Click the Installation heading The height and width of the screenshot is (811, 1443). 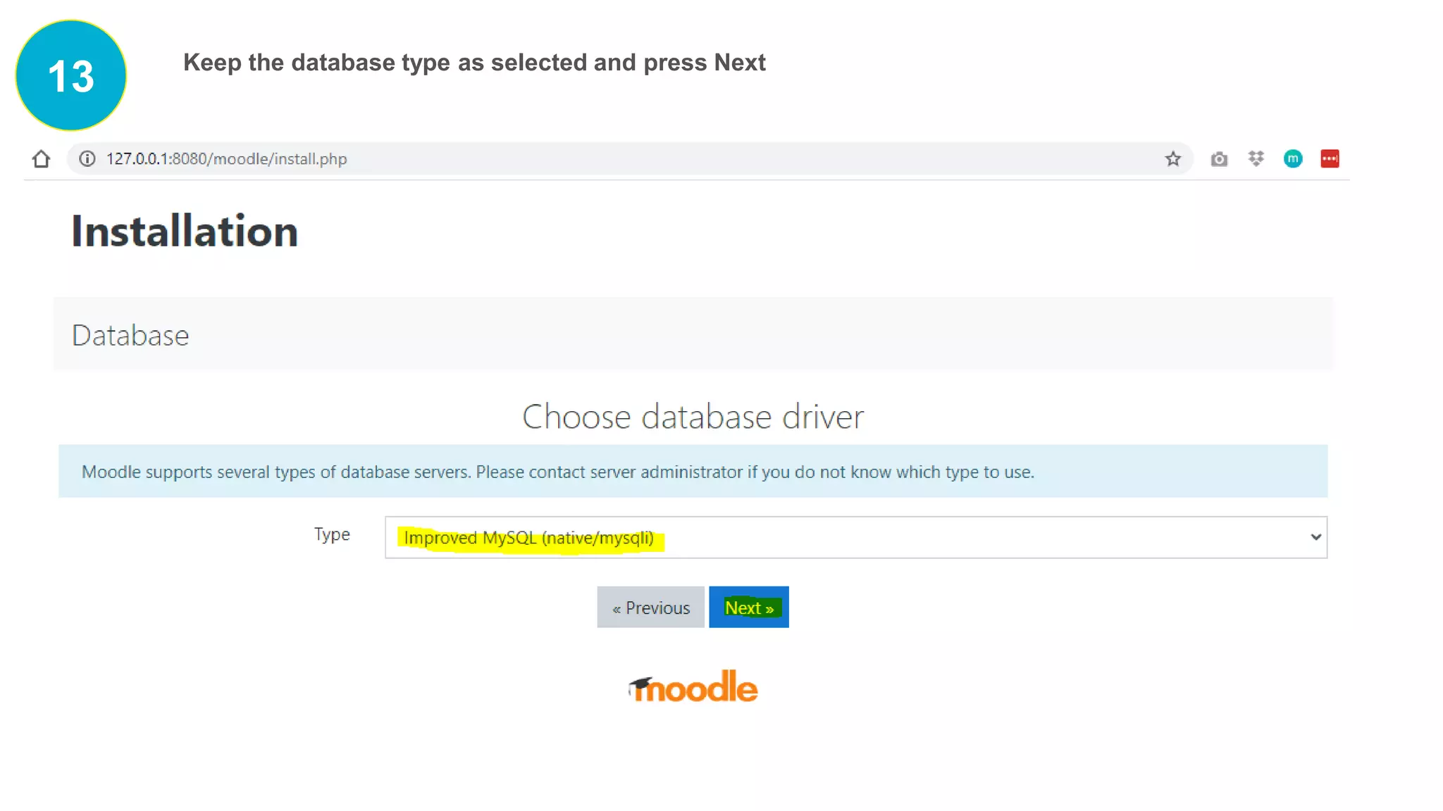pos(185,231)
